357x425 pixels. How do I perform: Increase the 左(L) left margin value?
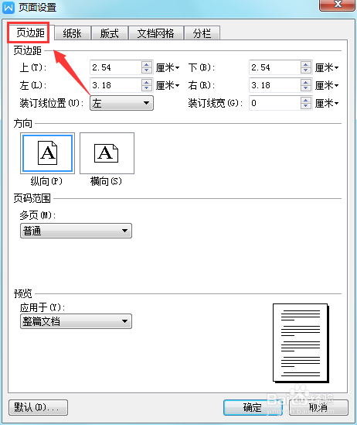(x=147, y=82)
